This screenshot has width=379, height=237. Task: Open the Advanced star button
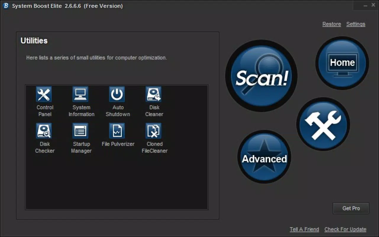coord(264,157)
